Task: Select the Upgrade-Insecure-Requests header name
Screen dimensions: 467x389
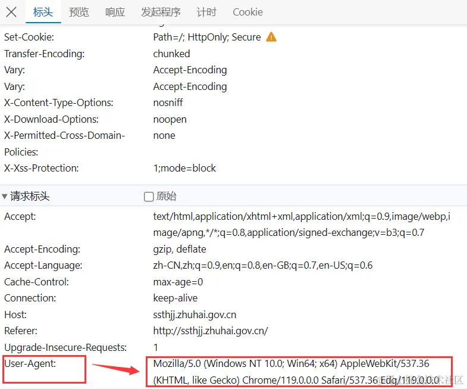Action: tap(65, 347)
